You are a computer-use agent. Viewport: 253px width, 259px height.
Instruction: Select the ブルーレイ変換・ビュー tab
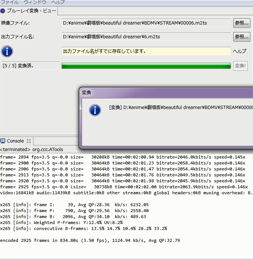[31, 11]
